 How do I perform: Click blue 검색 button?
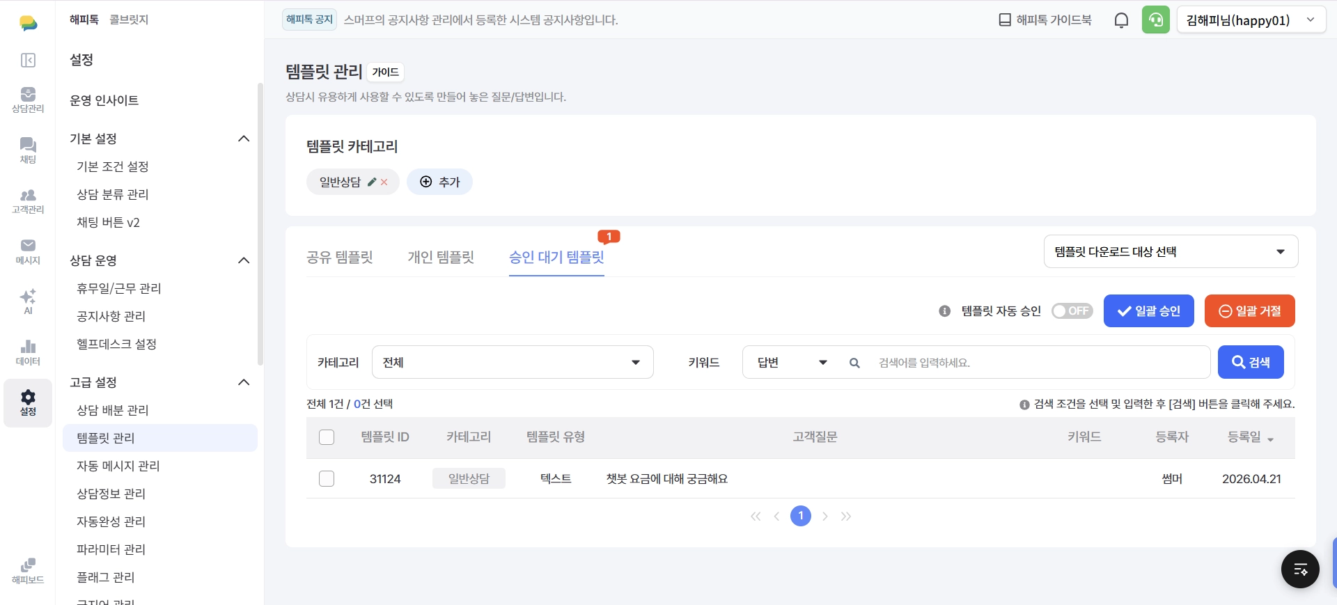1251,362
